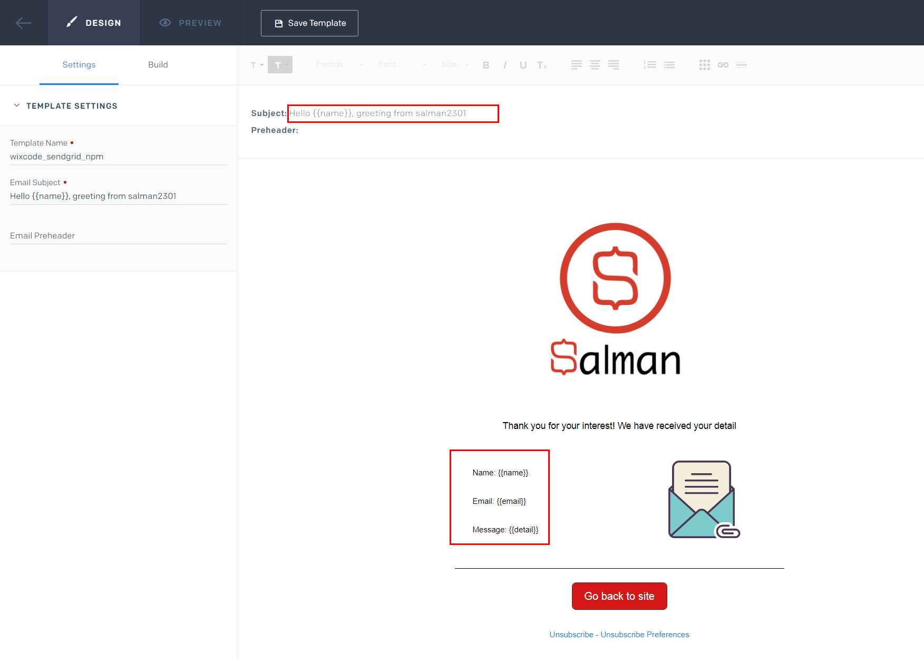Toggle bold text formatting
This screenshot has height=660, width=924.
[x=485, y=64]
